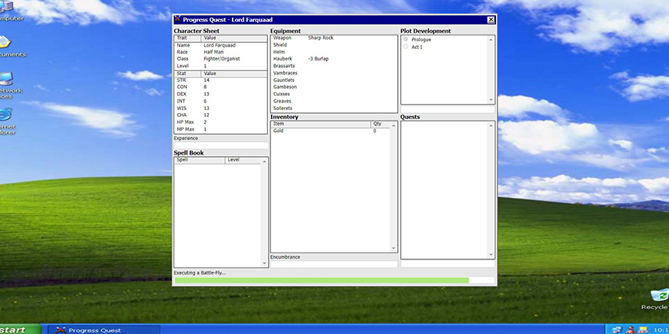
Task: Select the Weapon 'Sharp Rock' row
Action: (334, 38)
